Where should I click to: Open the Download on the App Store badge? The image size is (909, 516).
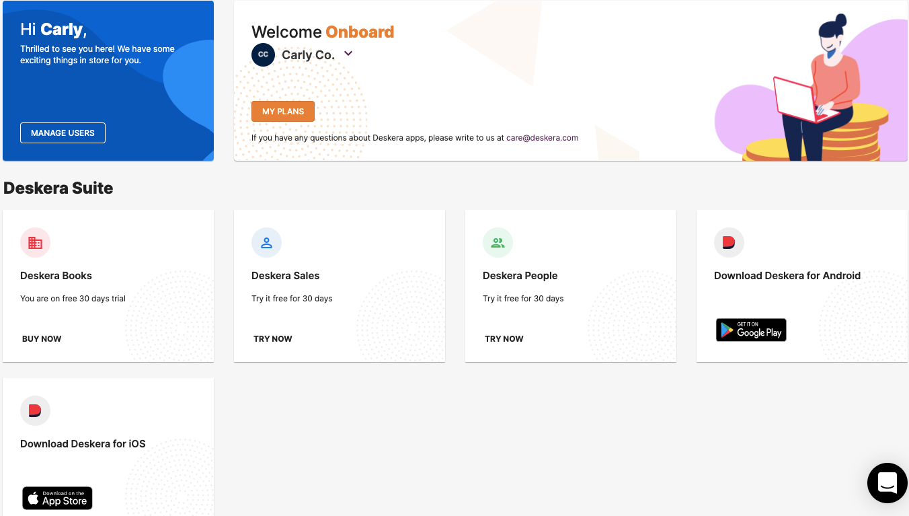57,498
